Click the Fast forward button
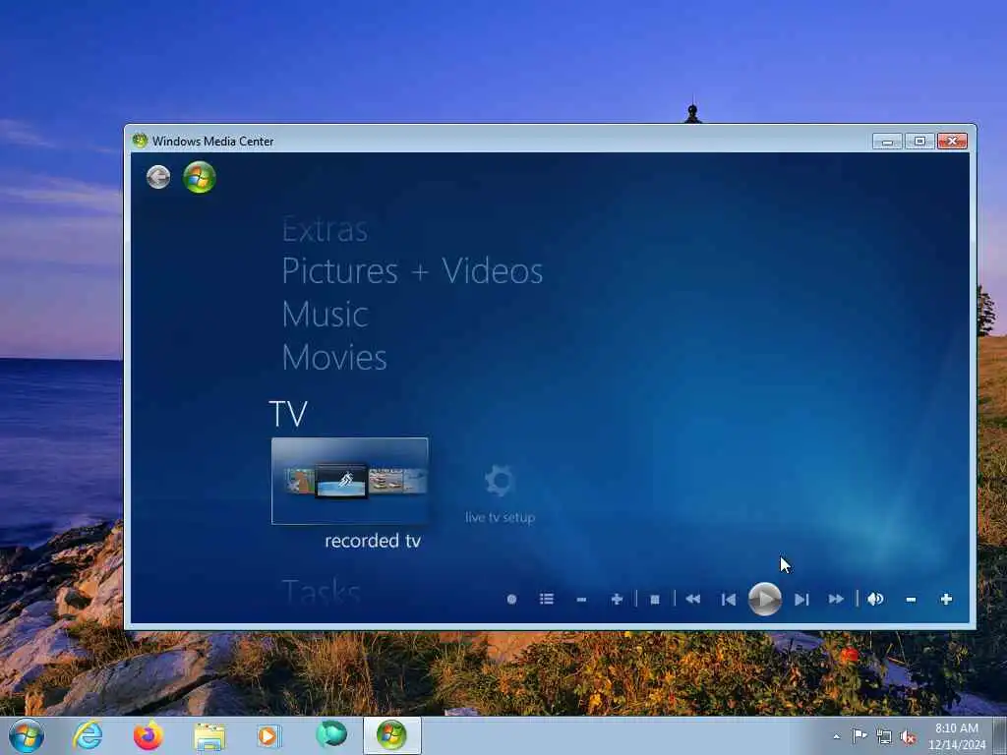 point(836,599)
